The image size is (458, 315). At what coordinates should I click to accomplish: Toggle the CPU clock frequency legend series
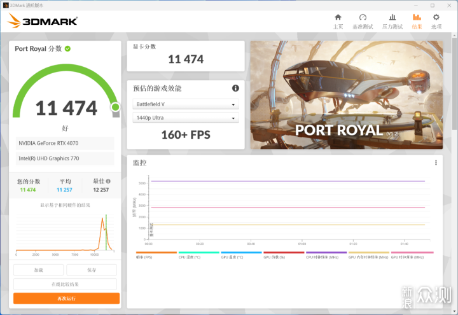click(326, 255)
